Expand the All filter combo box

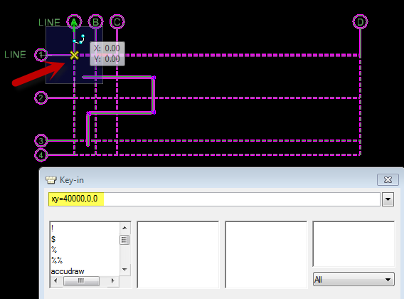tap(353, 279)
